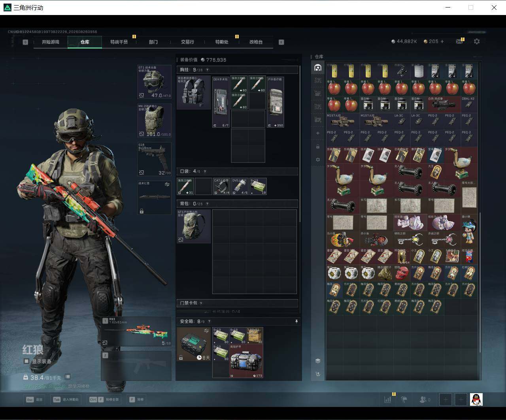Select the DBAL-X2 item in the stash
This screenshot has width=506, height=420.
pyautogui.click(x=469, y=104)
